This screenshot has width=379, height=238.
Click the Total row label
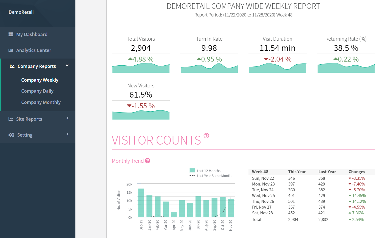click(x=257, y=220)
